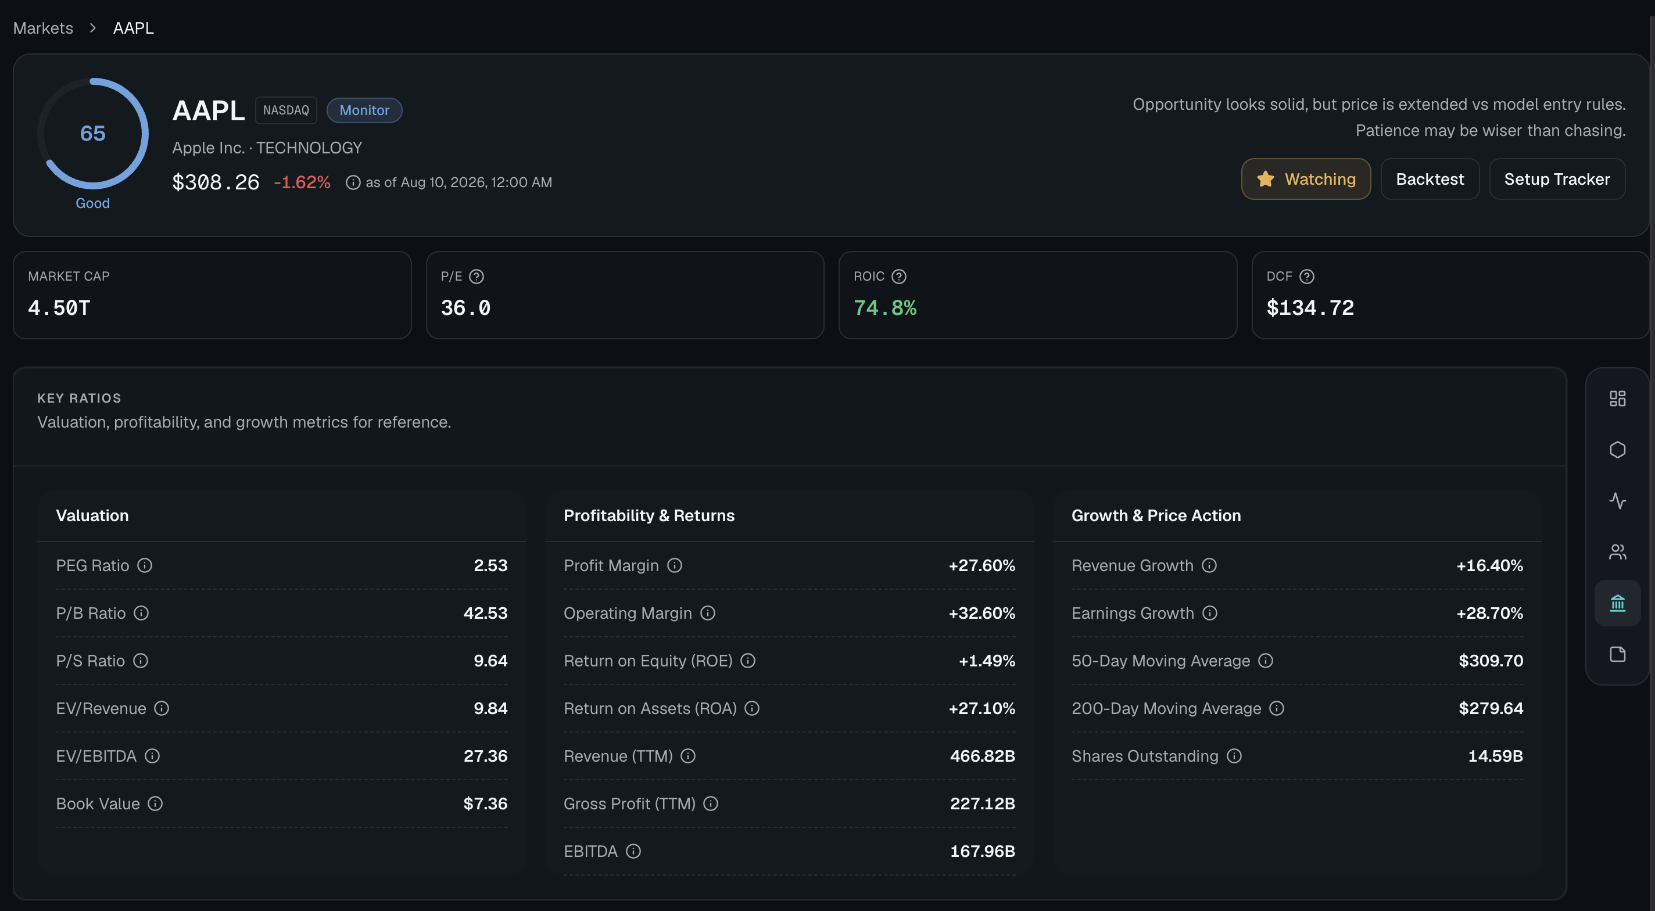Click the P/B Ratio value 42.53
This screenshot has height=911, width=1655.
pos(485,613)
